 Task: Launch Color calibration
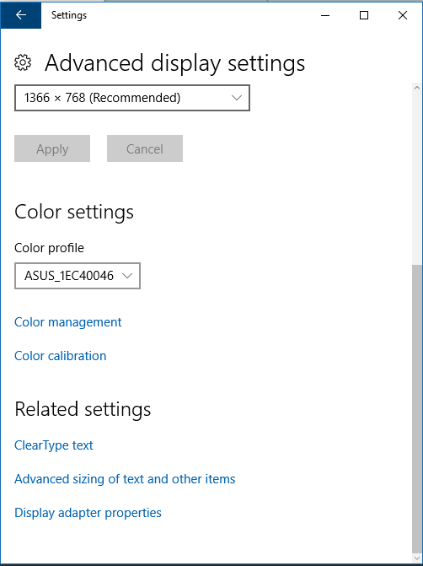pos(60,356)
